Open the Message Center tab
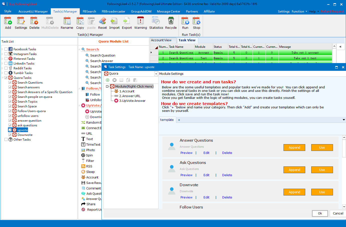The image size is (346, 227). pos(168,12)
